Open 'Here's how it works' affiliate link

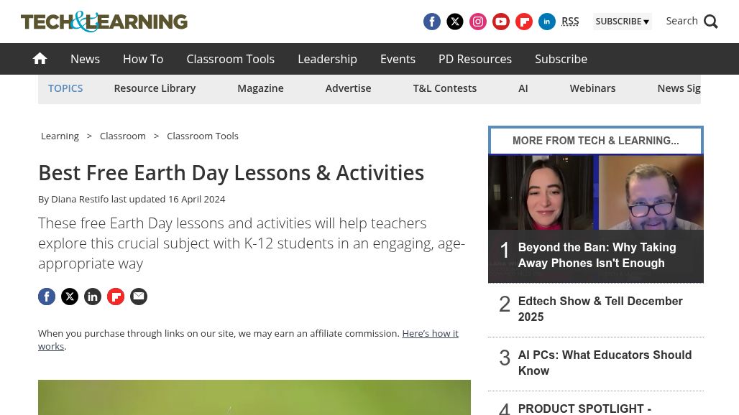[x=430, y=333]
